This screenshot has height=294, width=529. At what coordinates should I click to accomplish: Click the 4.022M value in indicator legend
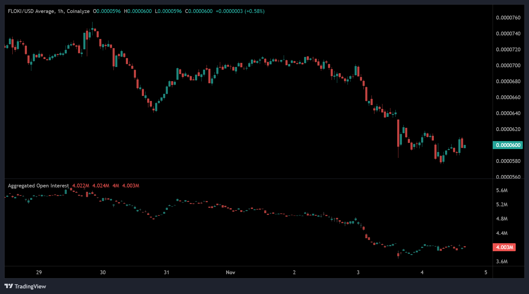81,186
